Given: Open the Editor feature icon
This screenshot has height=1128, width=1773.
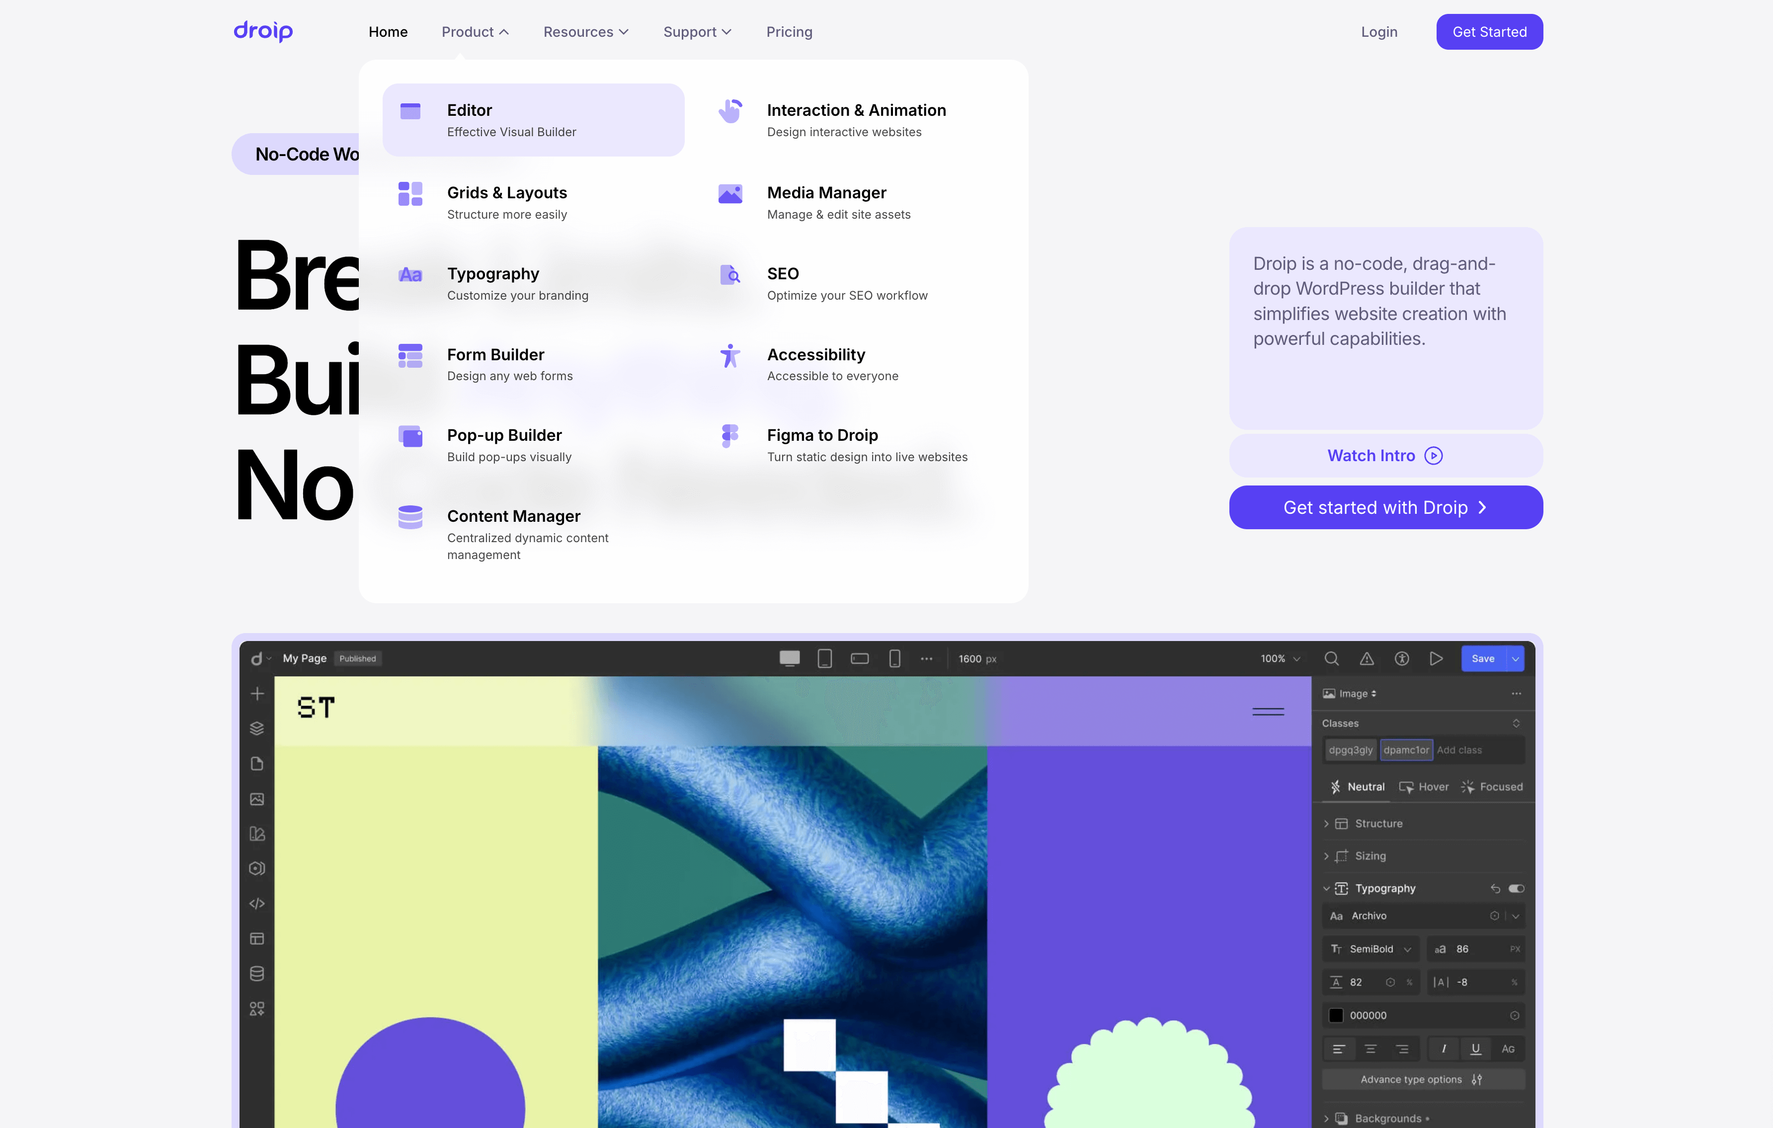Looking at the screenshot, I should [x=410, y=111].
